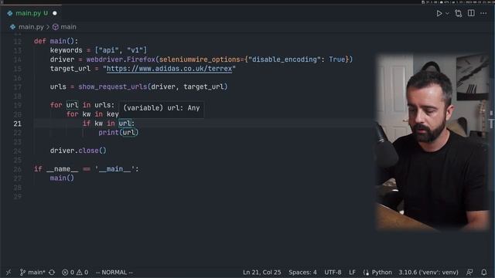The width and height of the screenshot is (495, 278).
Task: Split the editor to the right
Action: click(x=471, y=13)
